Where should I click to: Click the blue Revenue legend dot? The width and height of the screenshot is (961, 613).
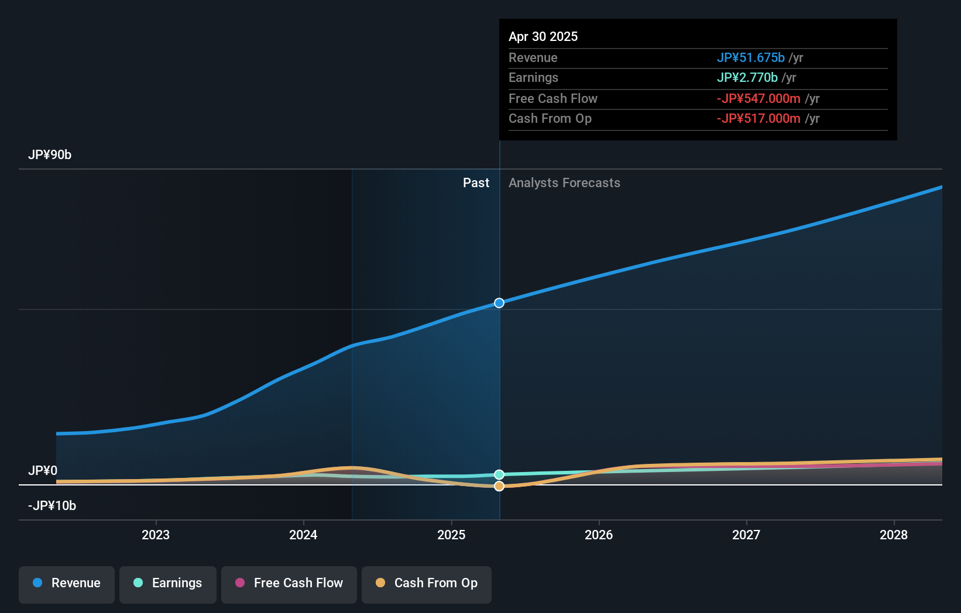[37, 583]
